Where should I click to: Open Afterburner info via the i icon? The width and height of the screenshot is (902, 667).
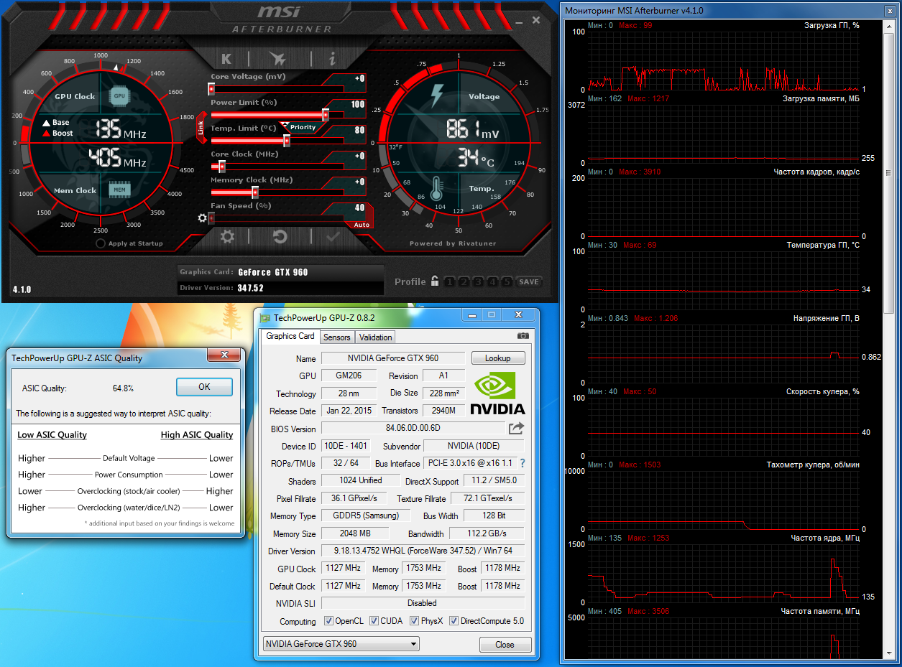click(332, 59)
